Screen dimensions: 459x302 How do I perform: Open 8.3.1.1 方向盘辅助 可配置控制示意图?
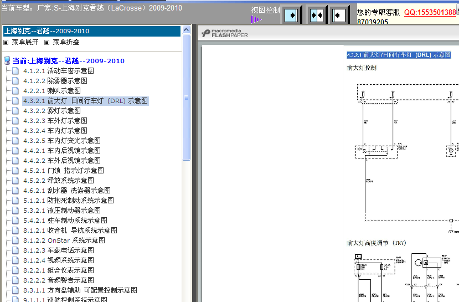click(80, 290)
